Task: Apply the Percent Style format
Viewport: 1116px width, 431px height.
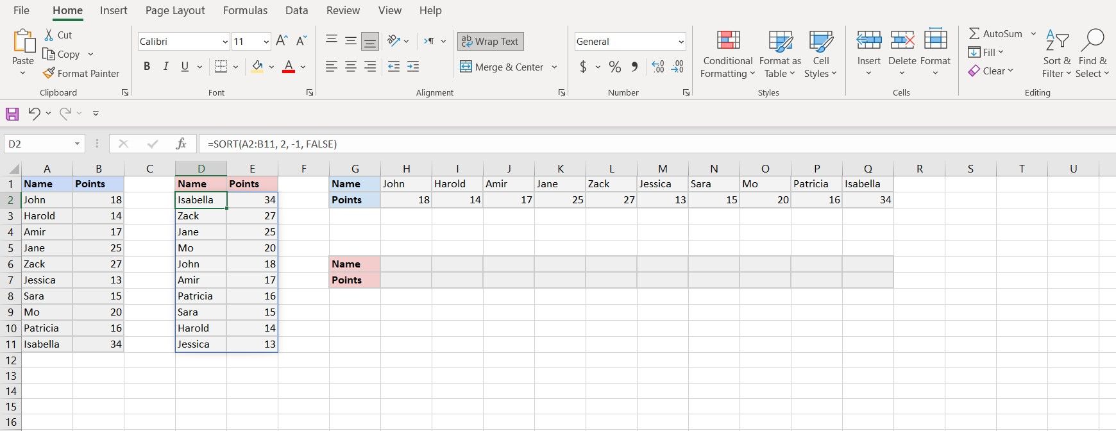Action: pyautogui.click(x=615, y=67)
